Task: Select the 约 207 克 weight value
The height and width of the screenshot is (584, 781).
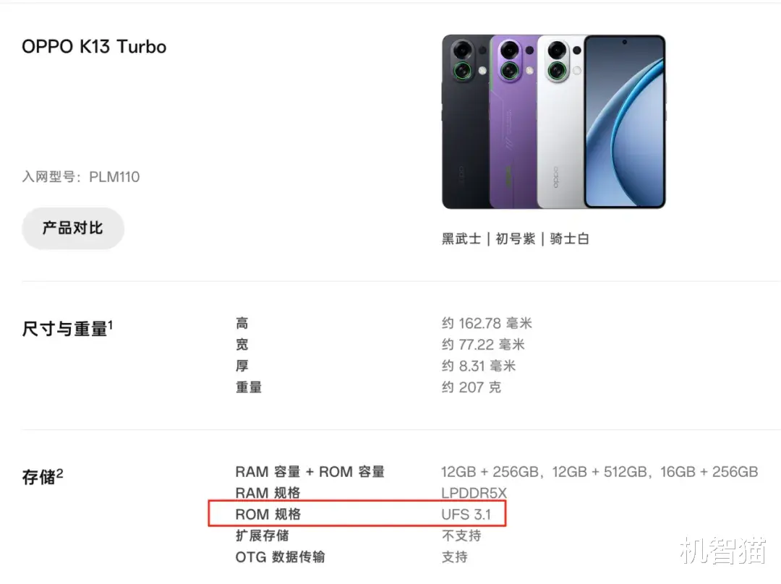Action: (471, 387)
